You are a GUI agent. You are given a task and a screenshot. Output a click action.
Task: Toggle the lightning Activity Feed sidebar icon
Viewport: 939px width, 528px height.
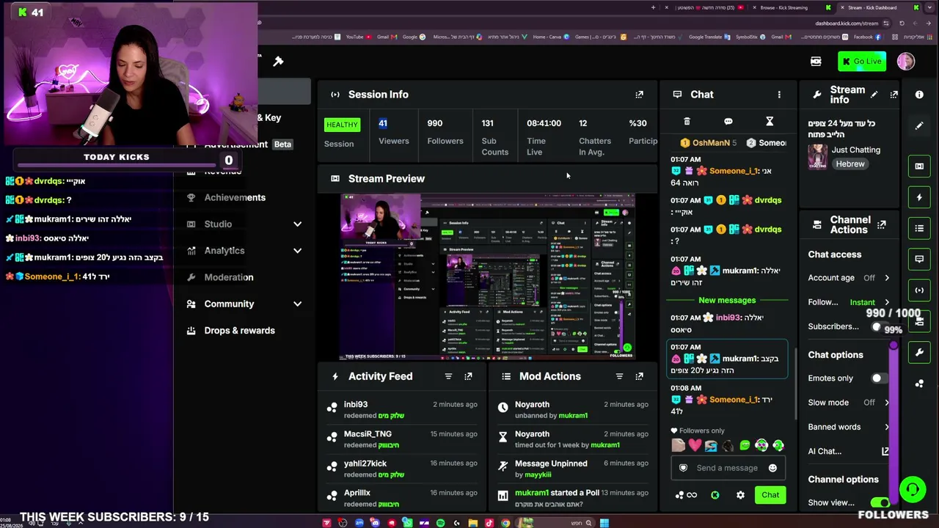pyautogui.click(x=919, y=197)
